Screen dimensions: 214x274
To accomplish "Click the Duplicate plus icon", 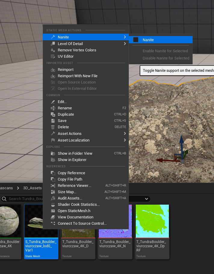I will pos(53,114).
